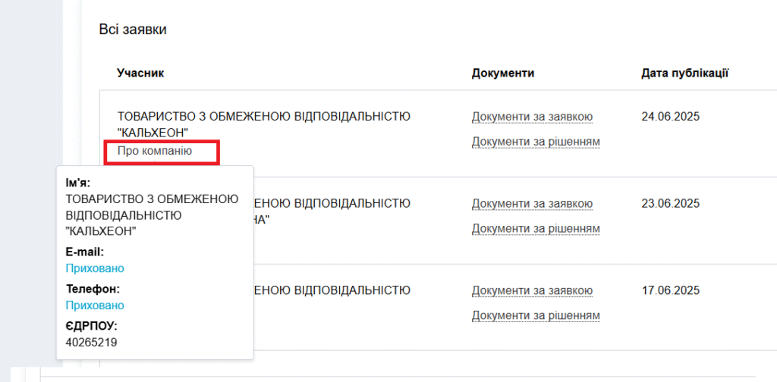Click the "Дата публікації" column header
The width and height of the screenshot is (777, 382).
[684, 73]
